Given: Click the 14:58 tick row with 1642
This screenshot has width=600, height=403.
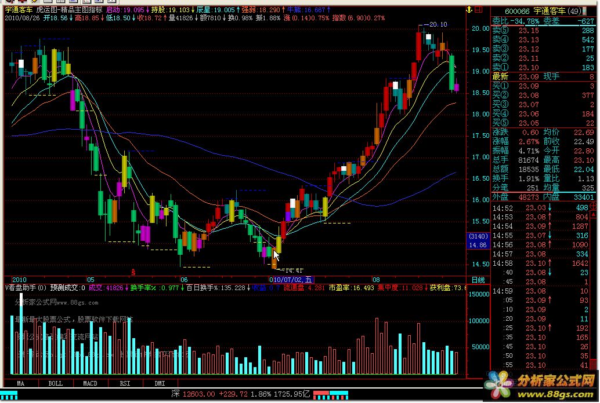Looking at the screenshot, I should tap(540, 263).
